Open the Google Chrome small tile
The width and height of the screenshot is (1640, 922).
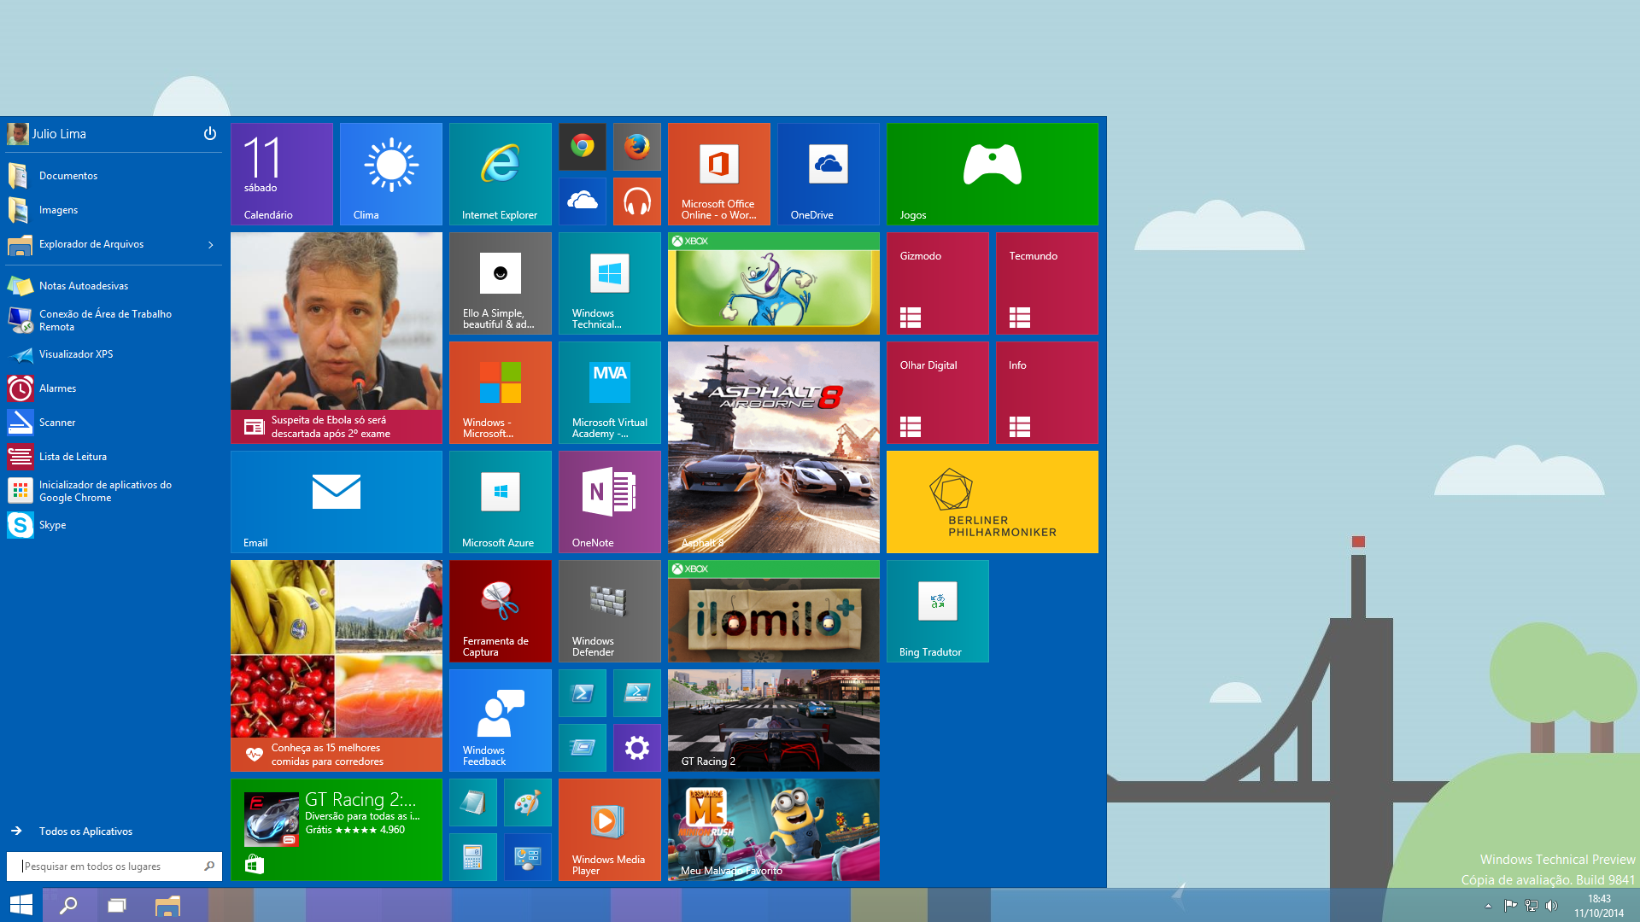pyautogui.click(x=583, y=147)
